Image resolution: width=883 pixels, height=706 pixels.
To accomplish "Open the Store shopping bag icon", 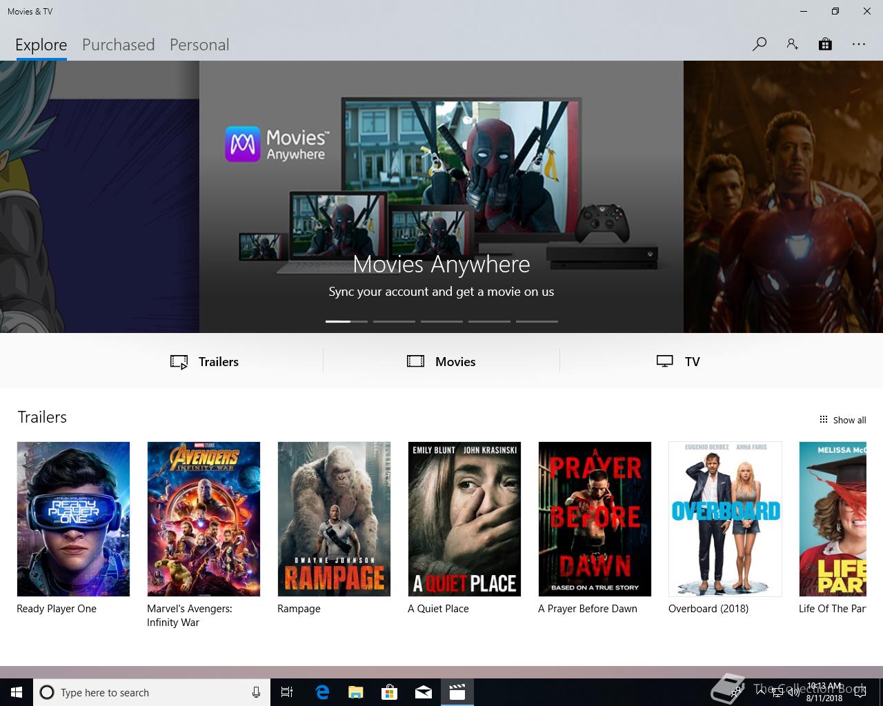I will click(x=825, y=44).
